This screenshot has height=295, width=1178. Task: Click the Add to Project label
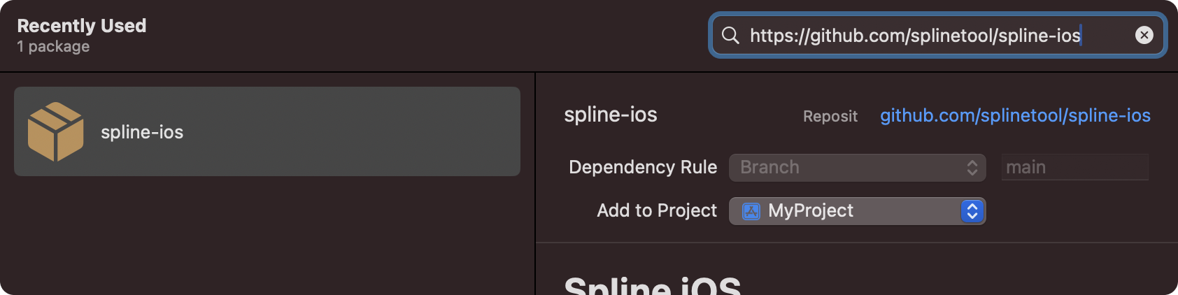[657, 211]
